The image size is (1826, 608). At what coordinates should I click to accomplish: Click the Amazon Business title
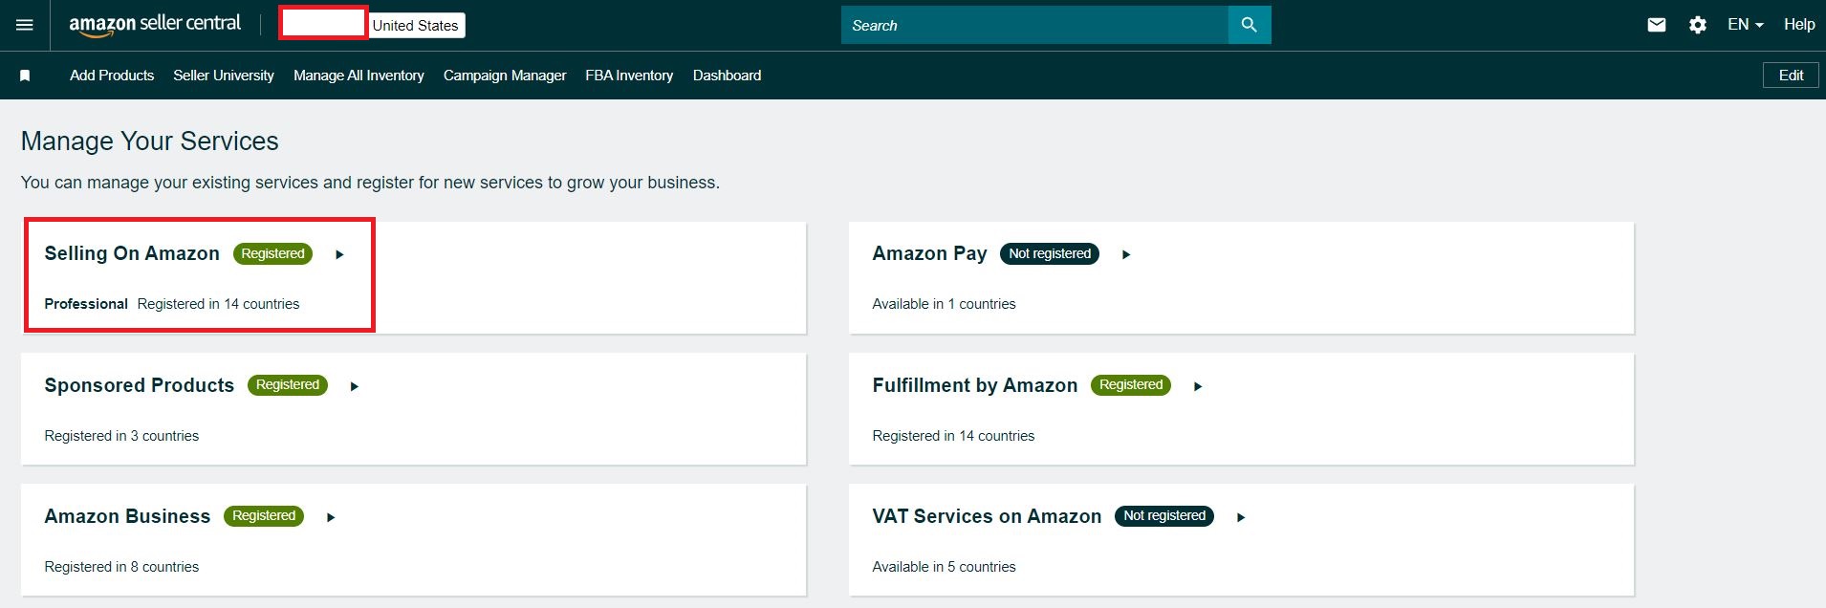coord(127,516)
